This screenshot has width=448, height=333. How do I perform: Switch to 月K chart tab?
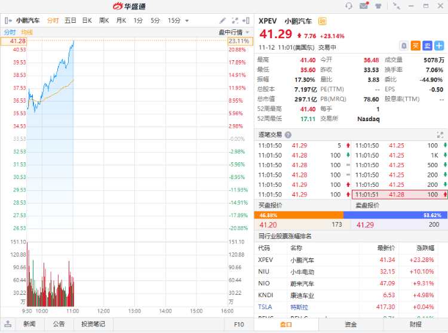pos(121,20)
